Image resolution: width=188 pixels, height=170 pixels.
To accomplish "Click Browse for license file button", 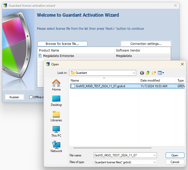I will click(x=62, y=44).
